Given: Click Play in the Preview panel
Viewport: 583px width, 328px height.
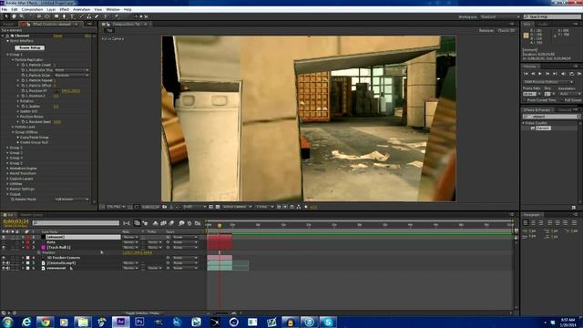Looking at the screenshot, I should pos(540,74).
